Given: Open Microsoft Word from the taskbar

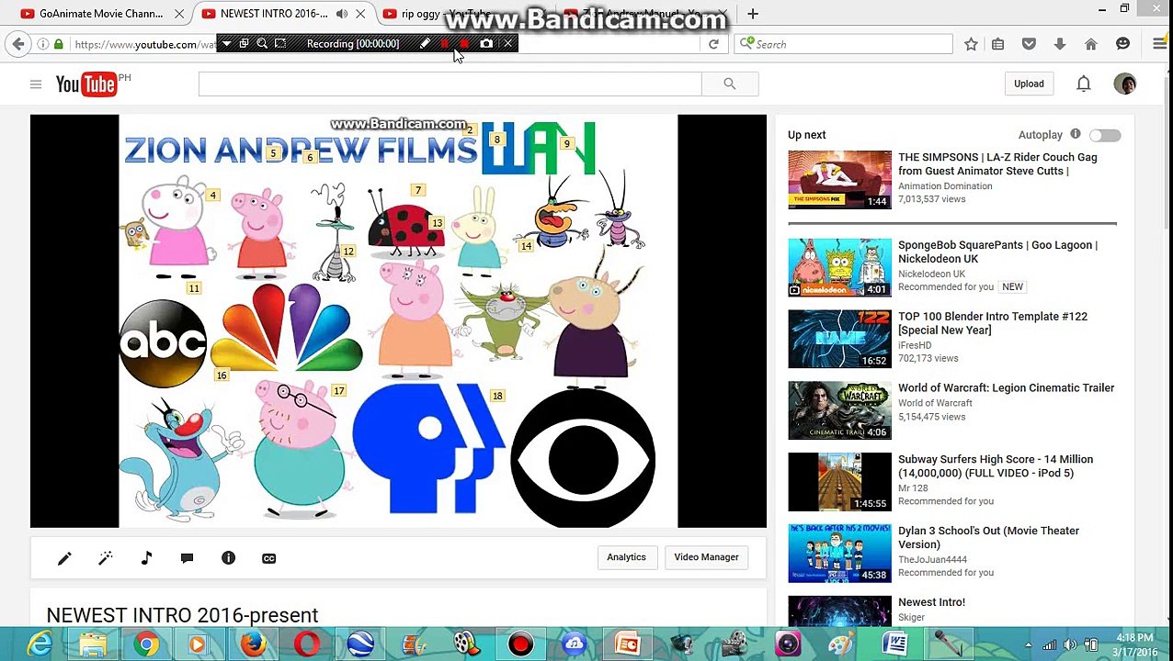Looking at the screenshot, I should (894, 644).
